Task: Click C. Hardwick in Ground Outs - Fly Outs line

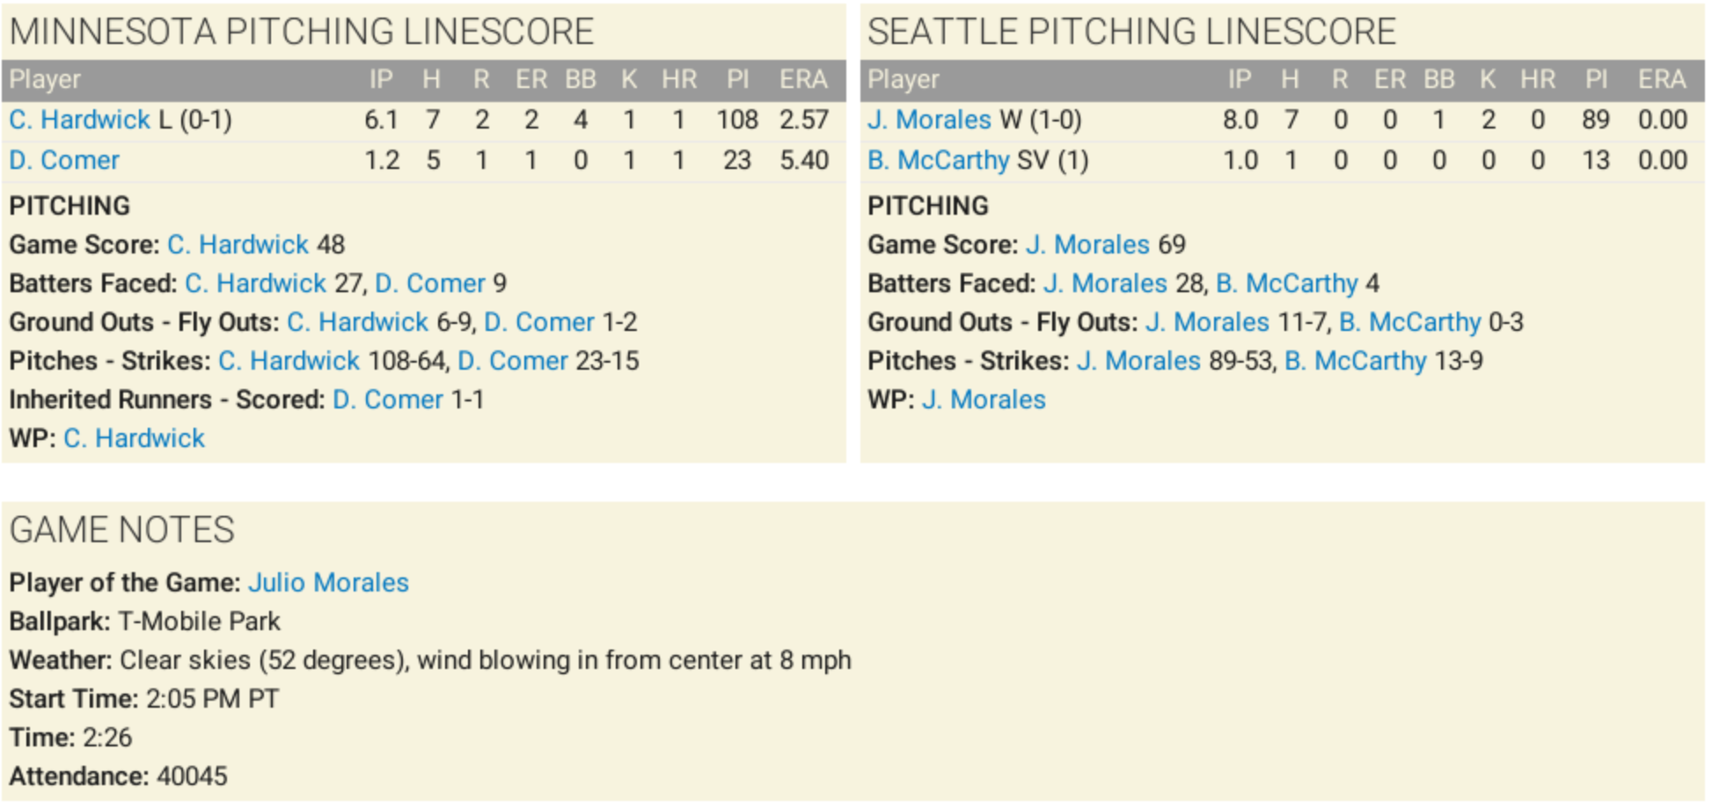Action: pos(357,322)
